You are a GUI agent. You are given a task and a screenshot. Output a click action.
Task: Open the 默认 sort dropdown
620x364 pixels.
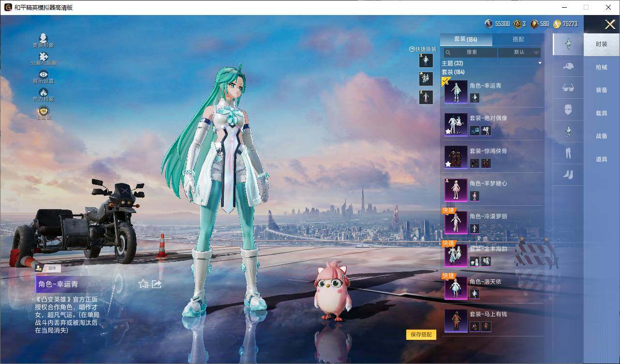click(519, 52)
